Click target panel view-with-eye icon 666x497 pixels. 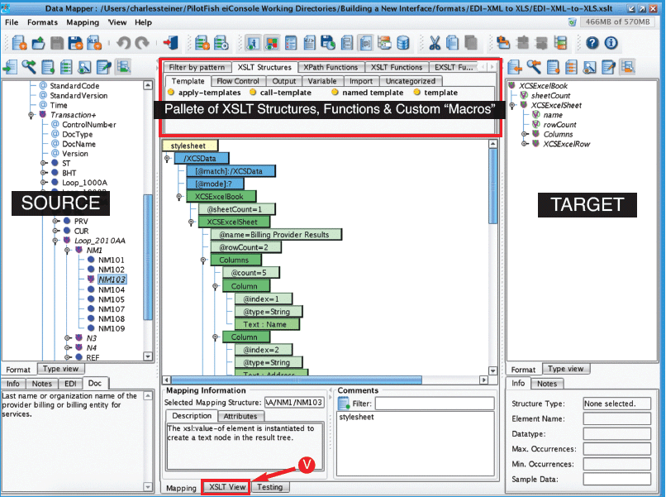589,67
